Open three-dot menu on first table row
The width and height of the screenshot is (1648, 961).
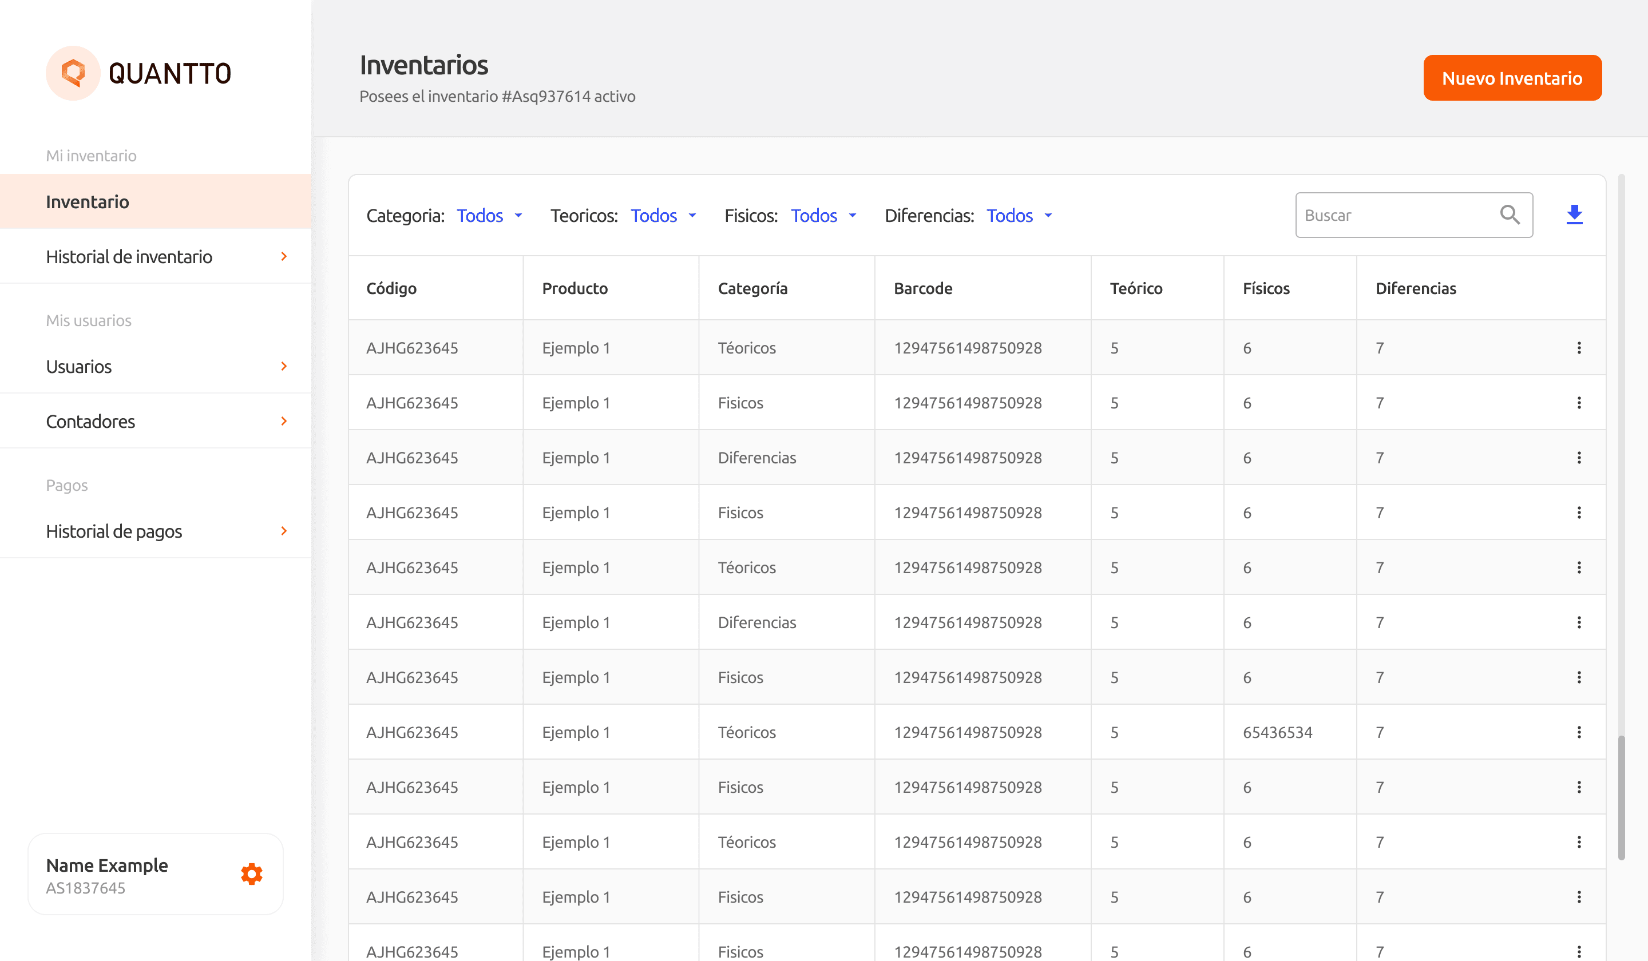click(1579, 348)
